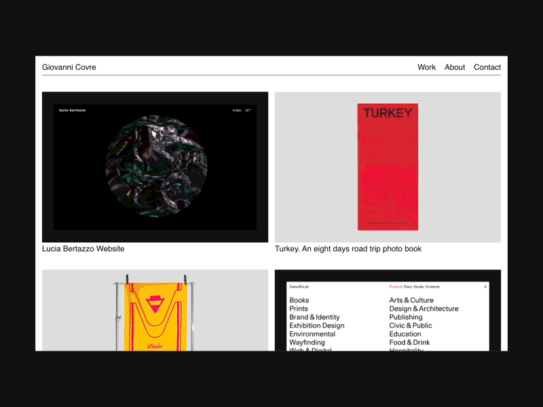Select Design & Architecture in the preview

coord(424,309)
